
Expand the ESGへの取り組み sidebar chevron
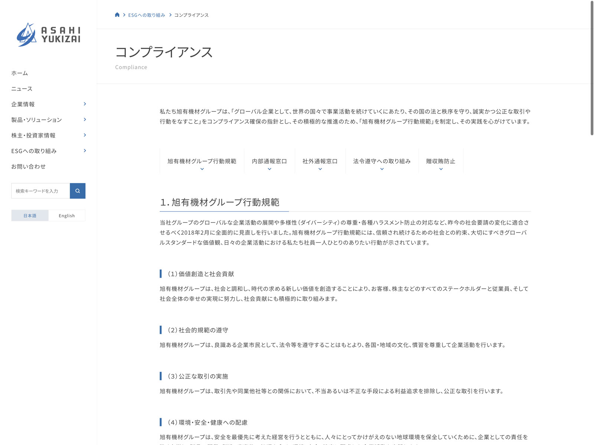point(85,151)
